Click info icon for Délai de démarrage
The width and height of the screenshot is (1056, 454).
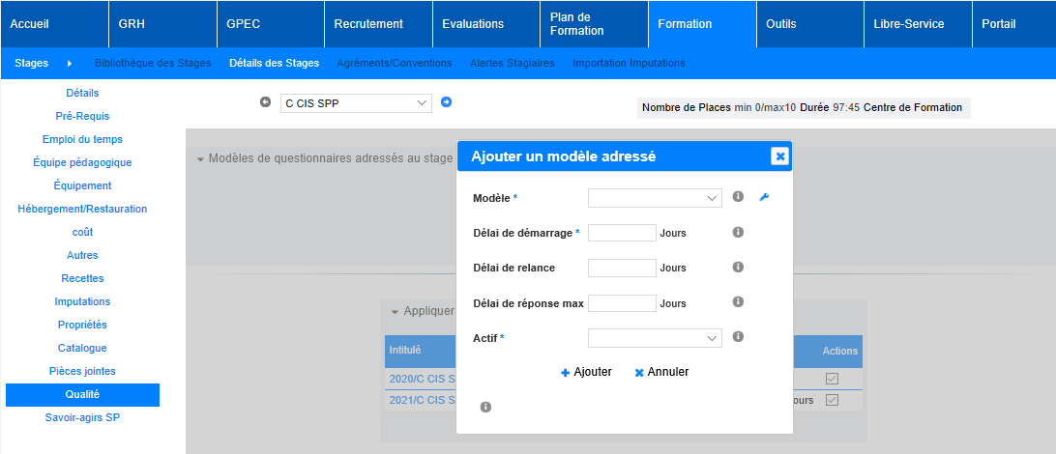[738, 232]
